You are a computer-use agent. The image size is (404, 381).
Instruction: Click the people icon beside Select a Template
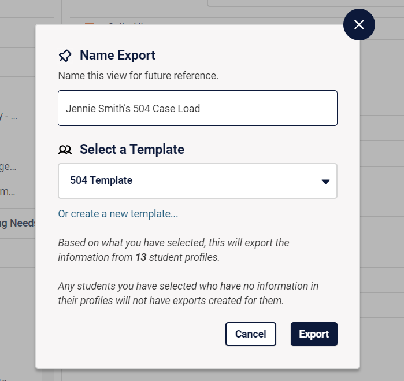point(65,150)
